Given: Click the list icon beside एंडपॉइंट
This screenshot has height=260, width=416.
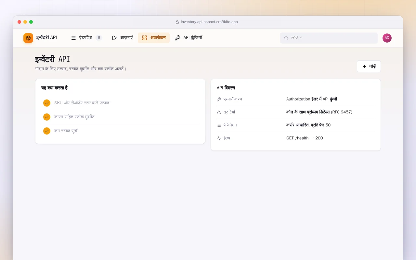Looking at the screenshot, I should pos(73,38).
